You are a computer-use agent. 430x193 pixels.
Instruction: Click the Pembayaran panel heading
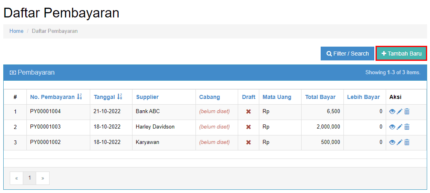coord(32,73)
